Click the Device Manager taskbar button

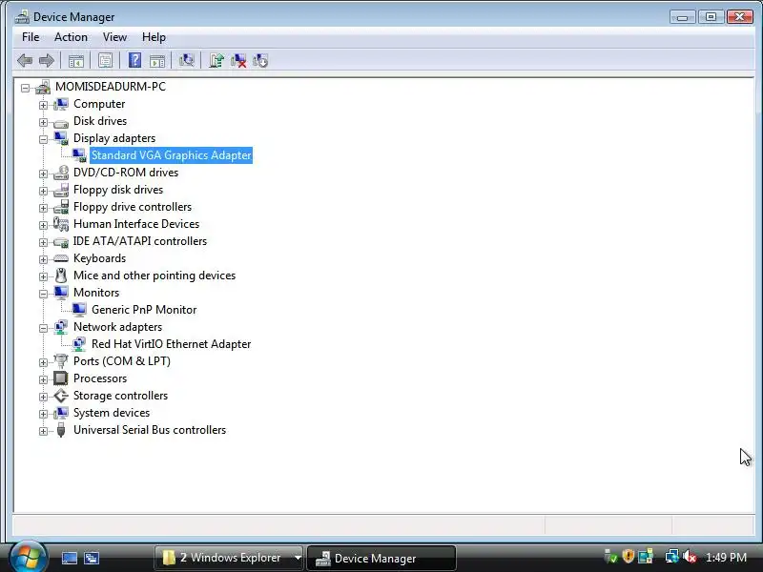(x=381, y=558)
